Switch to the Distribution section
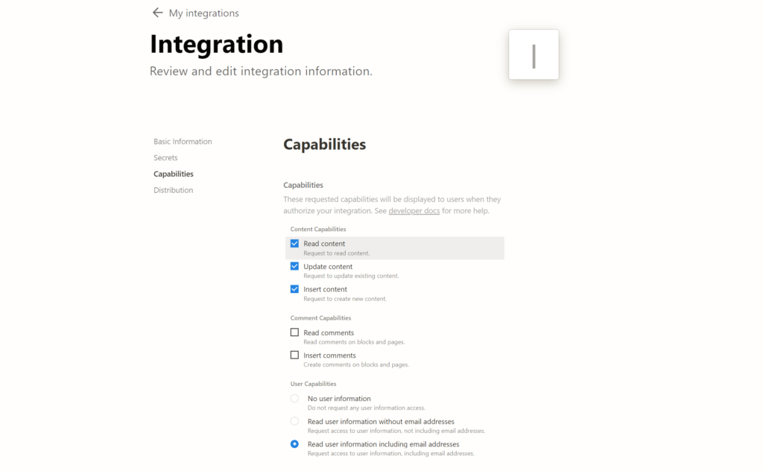The image size is (763, 471). point(173,190)
